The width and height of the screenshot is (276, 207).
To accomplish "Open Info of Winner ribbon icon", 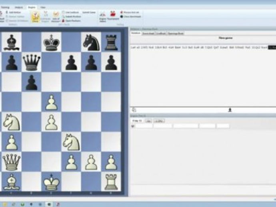I will (x=56, y=17).
